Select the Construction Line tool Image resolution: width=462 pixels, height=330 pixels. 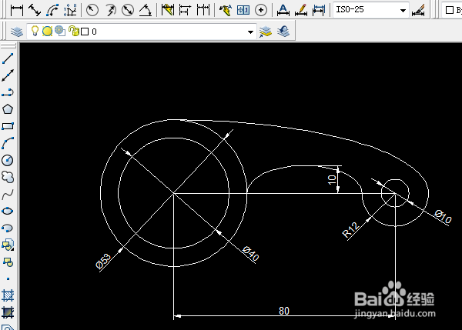(x=8, y=75)
